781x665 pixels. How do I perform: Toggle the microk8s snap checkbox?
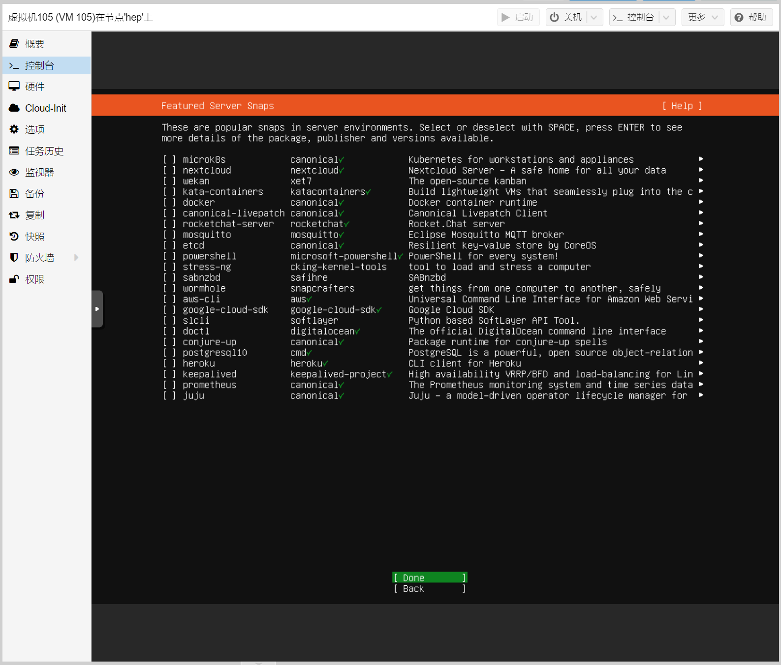click(x=169, y=159)
